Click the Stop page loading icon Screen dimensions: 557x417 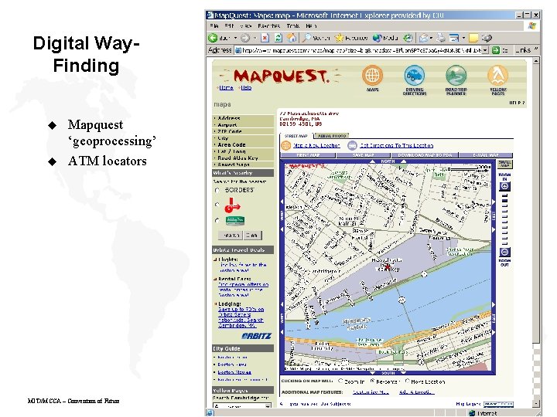(x=265, y=38)
